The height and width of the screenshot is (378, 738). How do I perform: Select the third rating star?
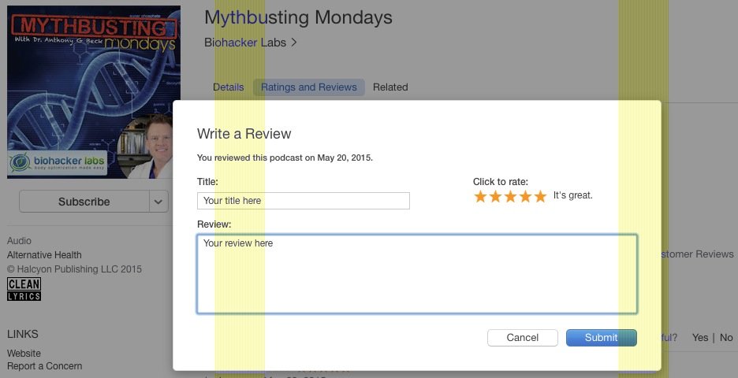click(x=510, y=196)
